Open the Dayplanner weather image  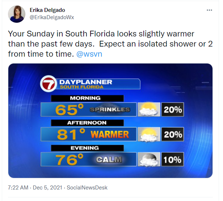110,121
